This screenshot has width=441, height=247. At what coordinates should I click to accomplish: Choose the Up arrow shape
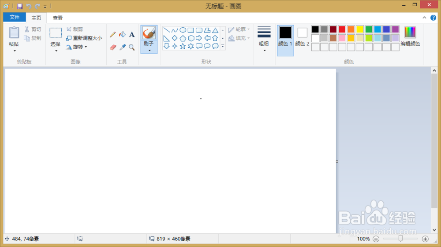(x=215, y=38)
